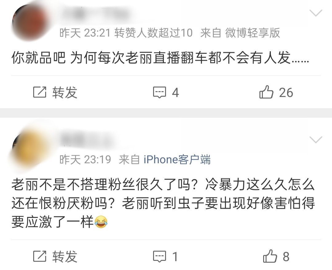Image resolution: width=332 pixels, height=270 pixels.
Task: Open the blurred username of second post
Action: pyautogui.click(x=87, y=140)
